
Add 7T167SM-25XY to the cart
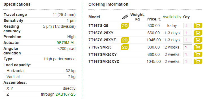point(198,54)
